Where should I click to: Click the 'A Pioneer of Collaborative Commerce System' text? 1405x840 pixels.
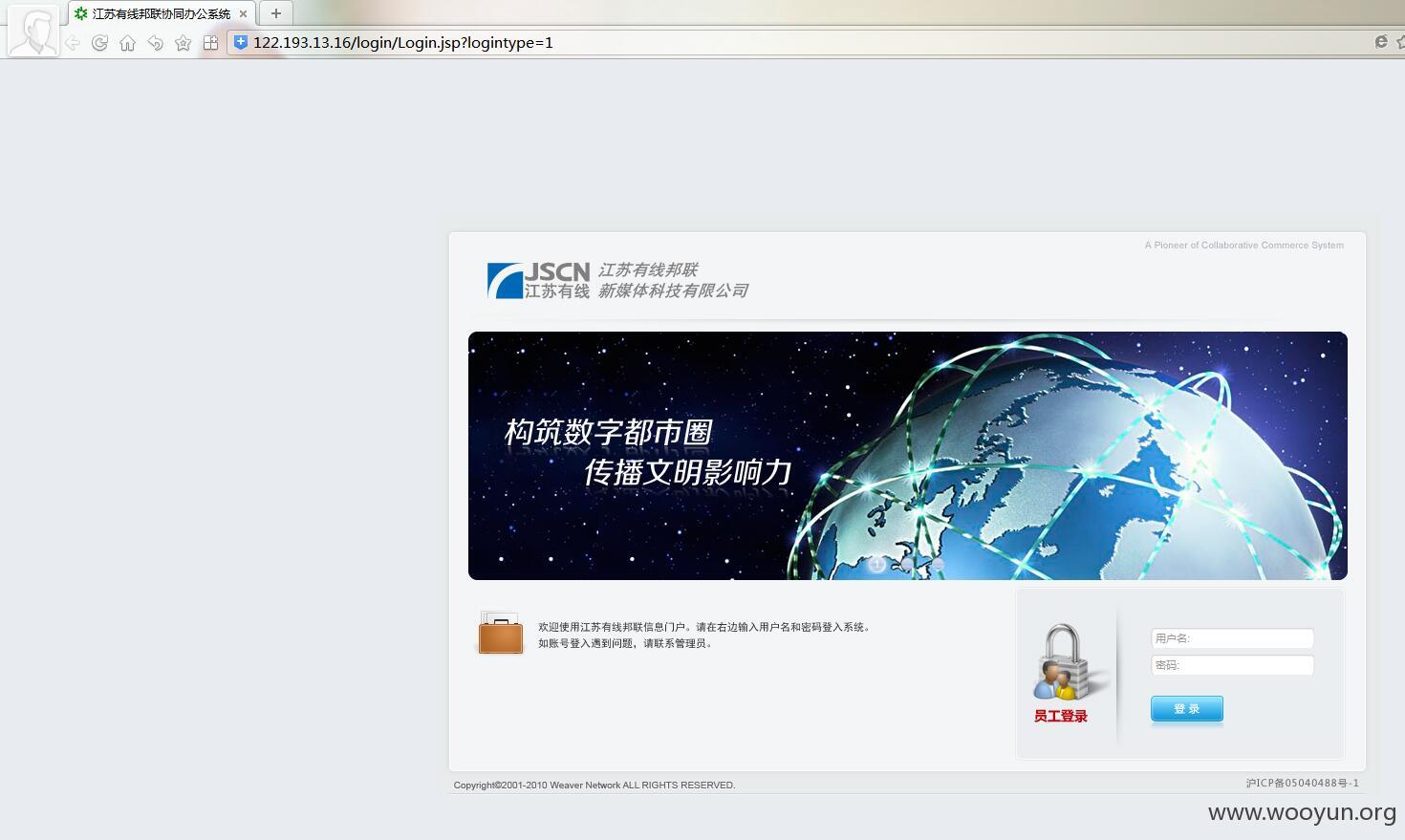[1244, 246]
